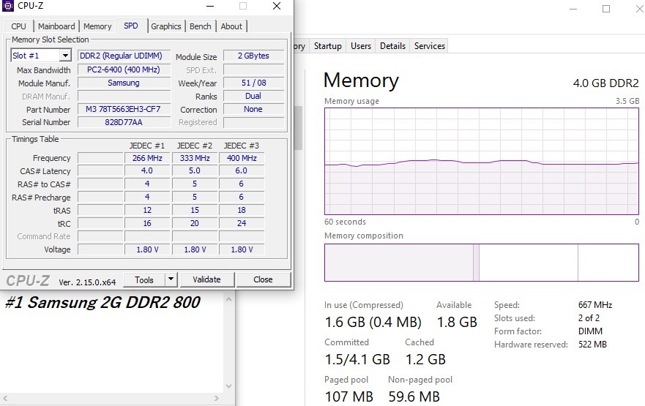645x406 pixels.
Task: Click the Tools button
Action: (x=144, y=279)
